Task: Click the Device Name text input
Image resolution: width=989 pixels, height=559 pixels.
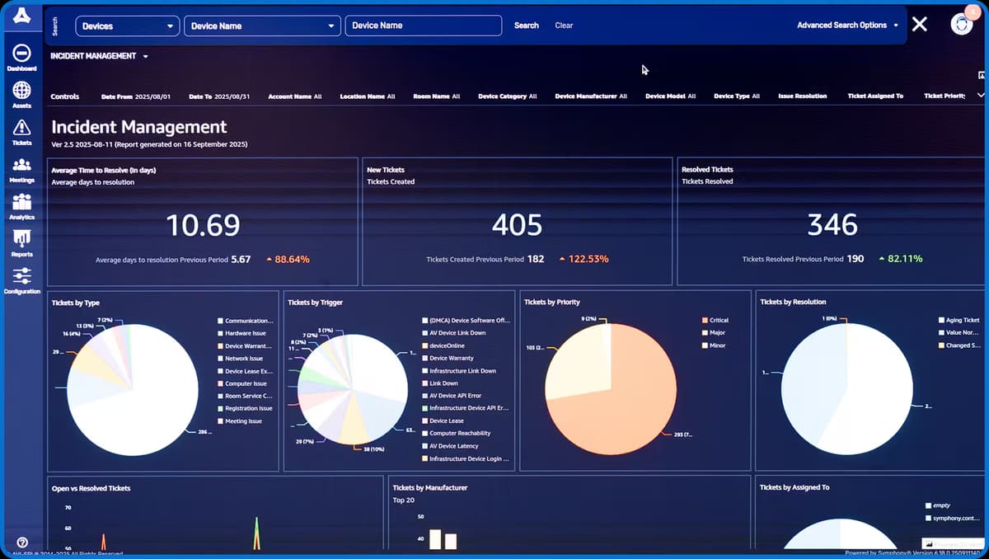Action: (x=423, y=26)
